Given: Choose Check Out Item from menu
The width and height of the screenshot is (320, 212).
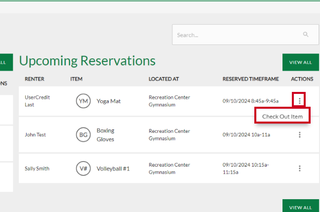Looking at the screenshot, I should click(282, 117).
